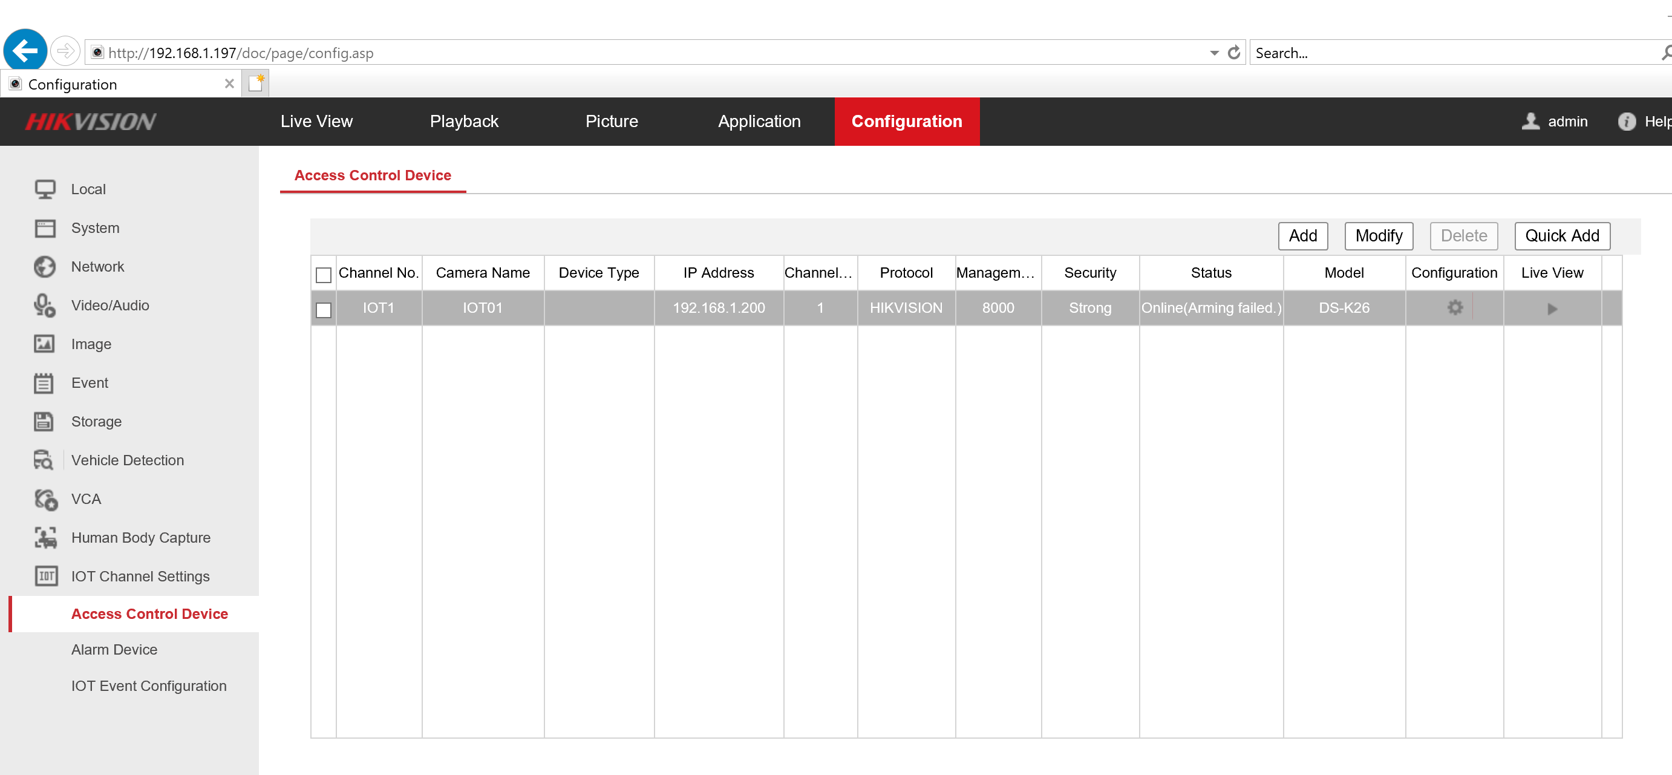This screenshot has height=775, width=1672.
Task: Open the Alarm Device settings page
Action: coord(114,649)
